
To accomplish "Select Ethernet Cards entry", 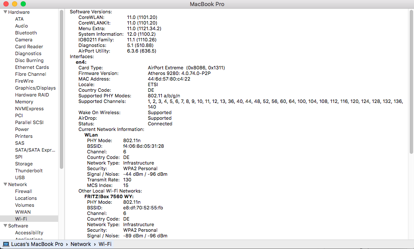I will [32, 67].
